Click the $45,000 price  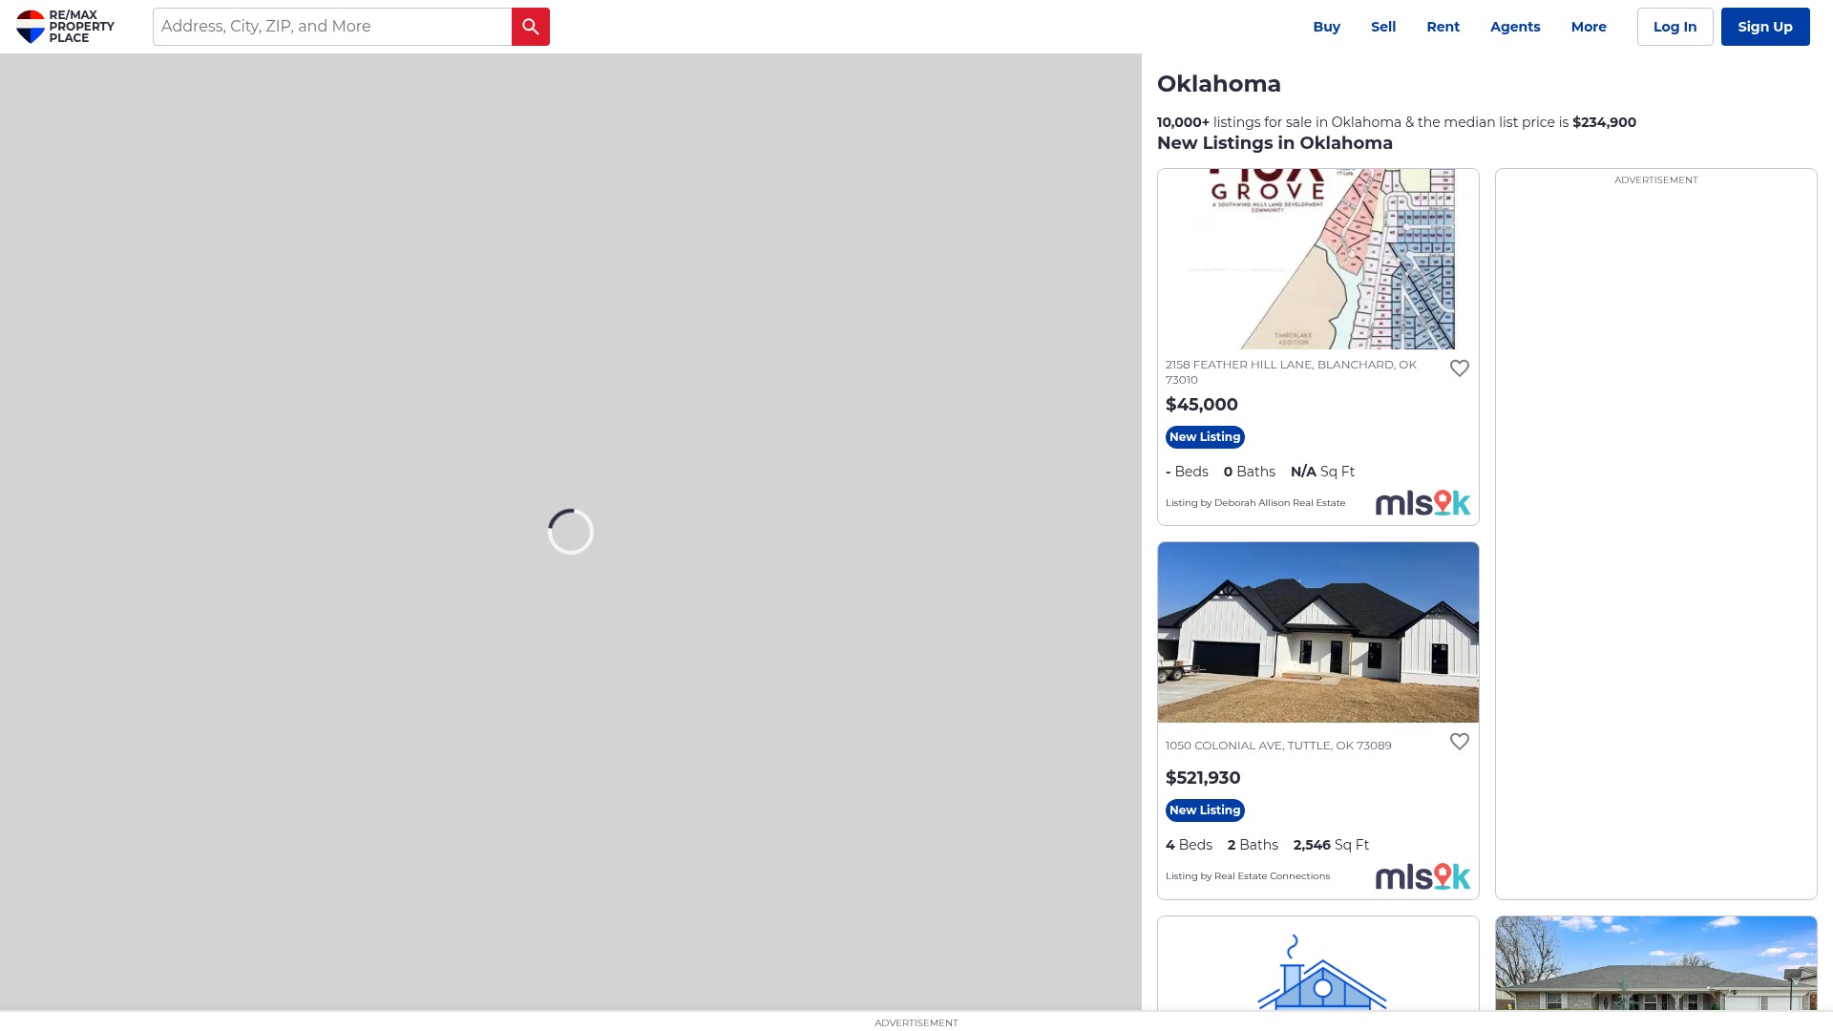(x=1201, y=405)
